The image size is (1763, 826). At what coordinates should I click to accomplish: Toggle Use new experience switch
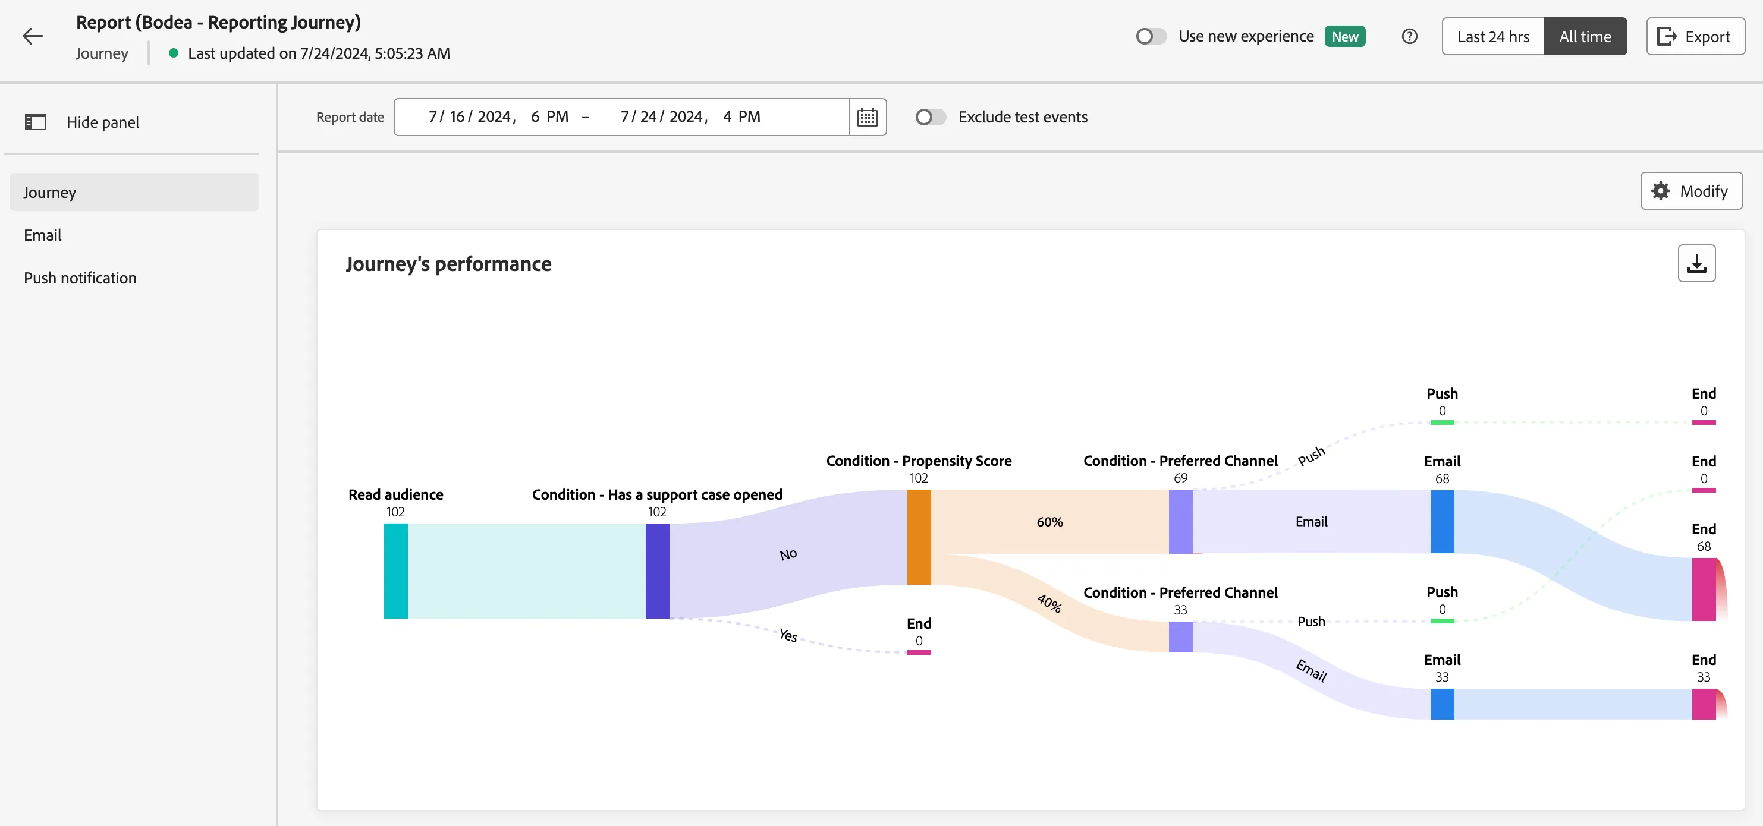coord(1151,36)
